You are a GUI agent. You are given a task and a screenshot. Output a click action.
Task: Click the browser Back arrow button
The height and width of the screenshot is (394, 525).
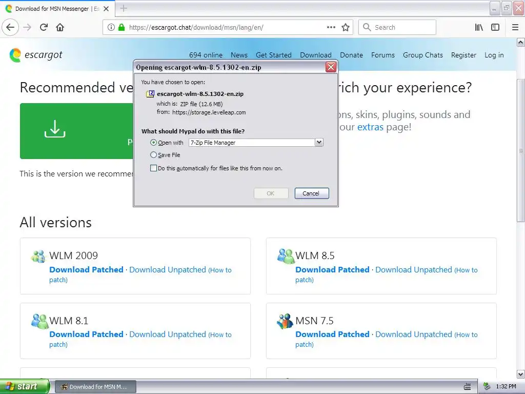click(x=10, y=27)
